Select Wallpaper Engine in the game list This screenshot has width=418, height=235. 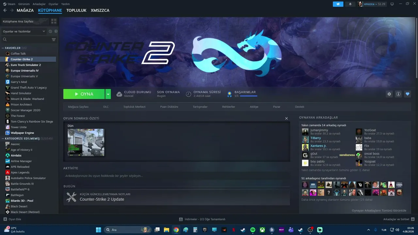pyautogui.click(x=22, y=133)
